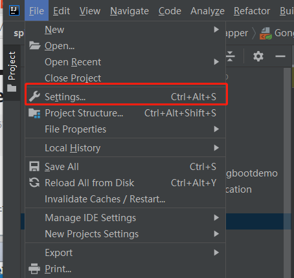Open the Edit menu
Image resolution: width=294 pixels, height=278 pixels.
[62, 11]
